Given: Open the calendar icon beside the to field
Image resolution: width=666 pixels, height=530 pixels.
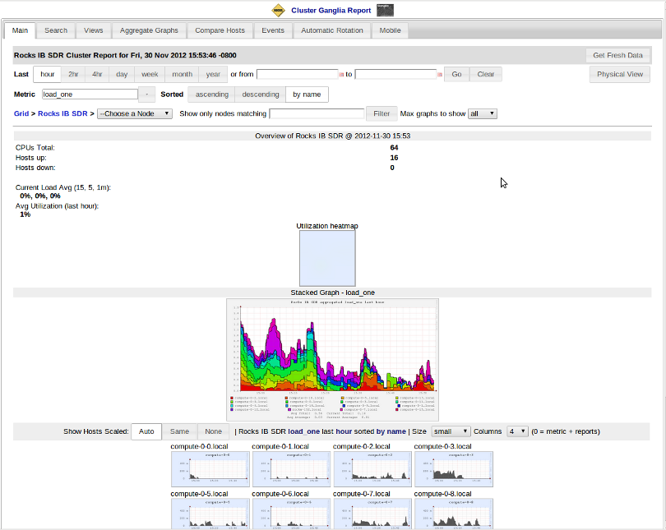Looking at the screenshot, I should pyautogui.click(x=440, y=74).
